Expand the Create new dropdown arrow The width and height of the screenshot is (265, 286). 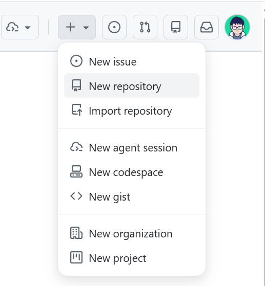86,28
